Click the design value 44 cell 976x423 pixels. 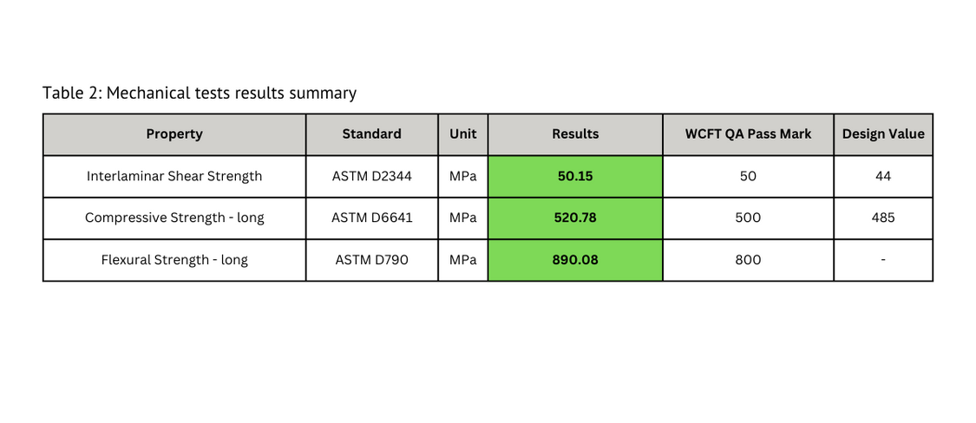click(883, 176)
